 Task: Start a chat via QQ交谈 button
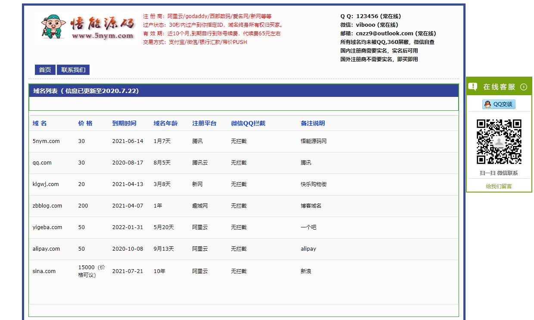499,104
